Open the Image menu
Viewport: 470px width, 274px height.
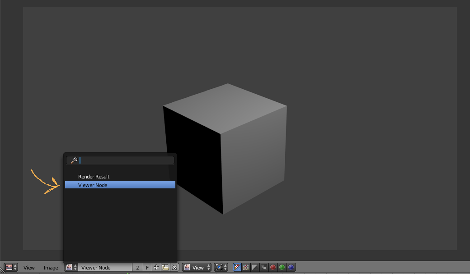click(51, 267)
